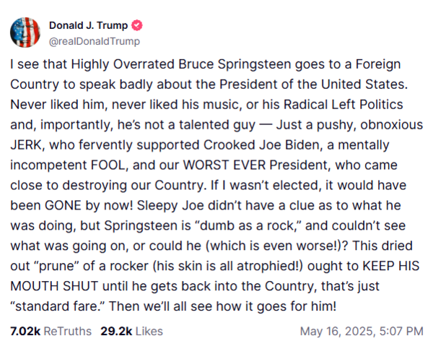Open the Donald J. Trump display name
Viewport: 433px width, 341px height.
tap(88, 25)
